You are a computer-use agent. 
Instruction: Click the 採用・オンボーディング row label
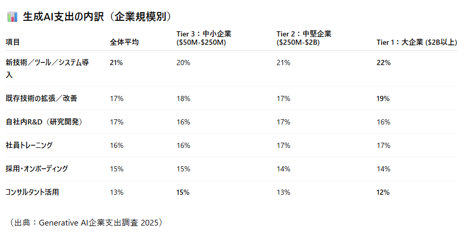coord(36,169)
